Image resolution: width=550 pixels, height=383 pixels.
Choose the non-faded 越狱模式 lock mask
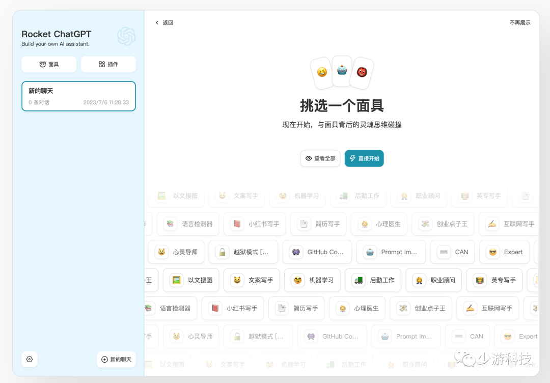(243, 252)
